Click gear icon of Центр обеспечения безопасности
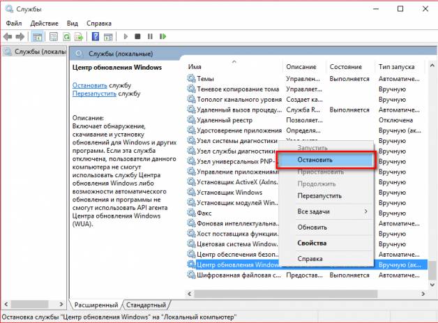This screenshot has height=323, width=438. click(x=191, y=254)
